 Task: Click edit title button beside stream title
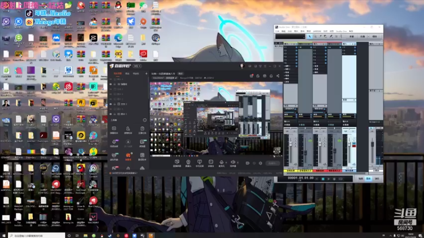click(x=180, y=74)
